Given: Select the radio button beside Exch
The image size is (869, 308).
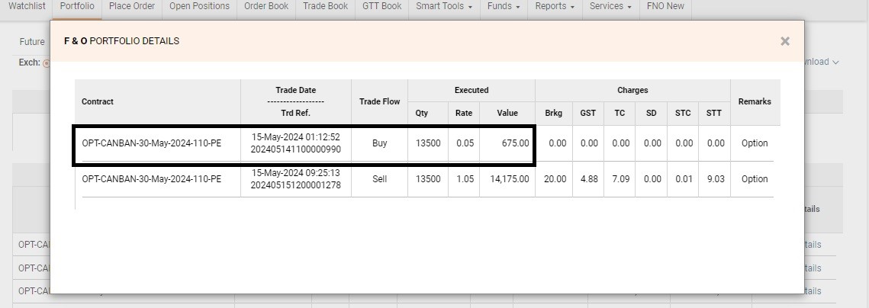Looking at the screenshot, I should pyautogui.click(x=47, y=63).
